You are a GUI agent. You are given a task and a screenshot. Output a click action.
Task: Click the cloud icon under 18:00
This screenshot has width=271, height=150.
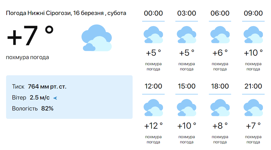220,108
